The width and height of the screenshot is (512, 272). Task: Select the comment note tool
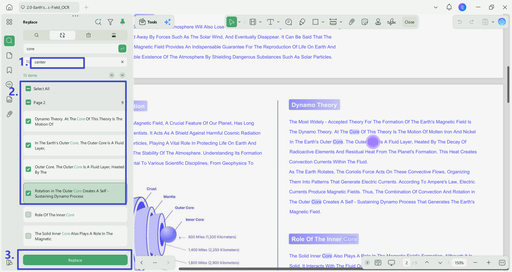[x=289, y=22]
